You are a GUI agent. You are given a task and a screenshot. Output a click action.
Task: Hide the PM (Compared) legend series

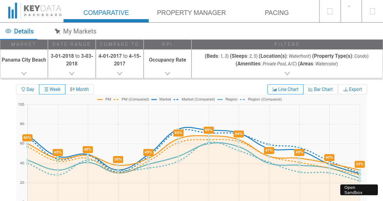pyautogui.click(x=131, y=99)
